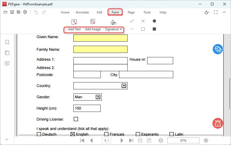Switch to the Annotate tab
Screen dimensions: 231x145
pos(82,12)
